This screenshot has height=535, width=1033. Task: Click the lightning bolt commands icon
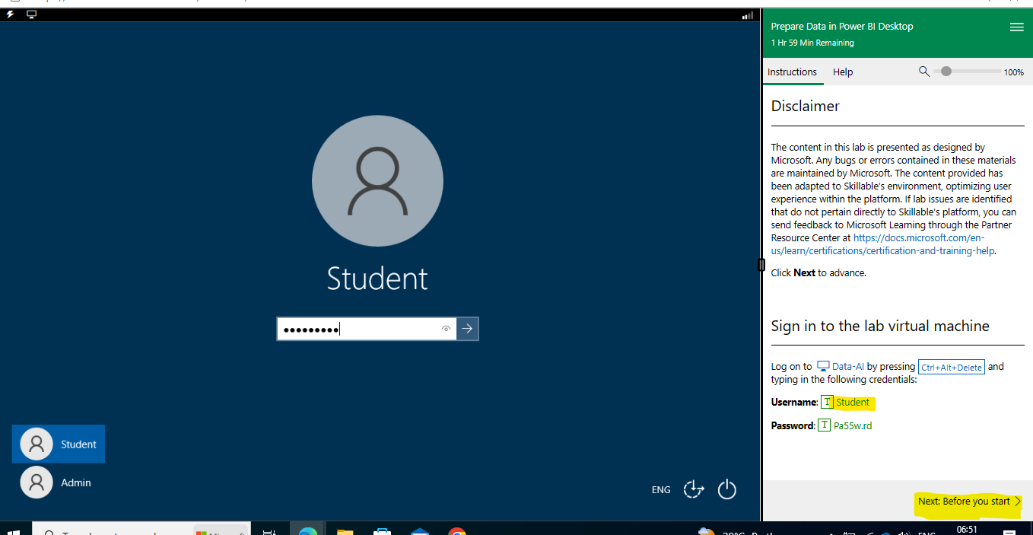click(11, 14)
